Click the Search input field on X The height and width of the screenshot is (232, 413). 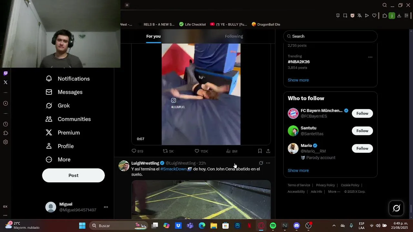(330, 36)
